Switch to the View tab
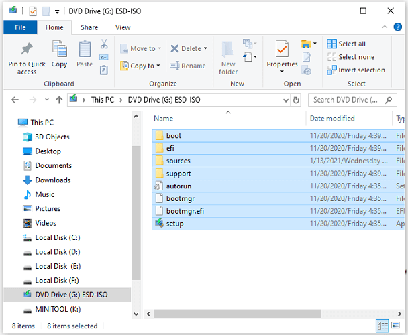 (x=123, y=27)
